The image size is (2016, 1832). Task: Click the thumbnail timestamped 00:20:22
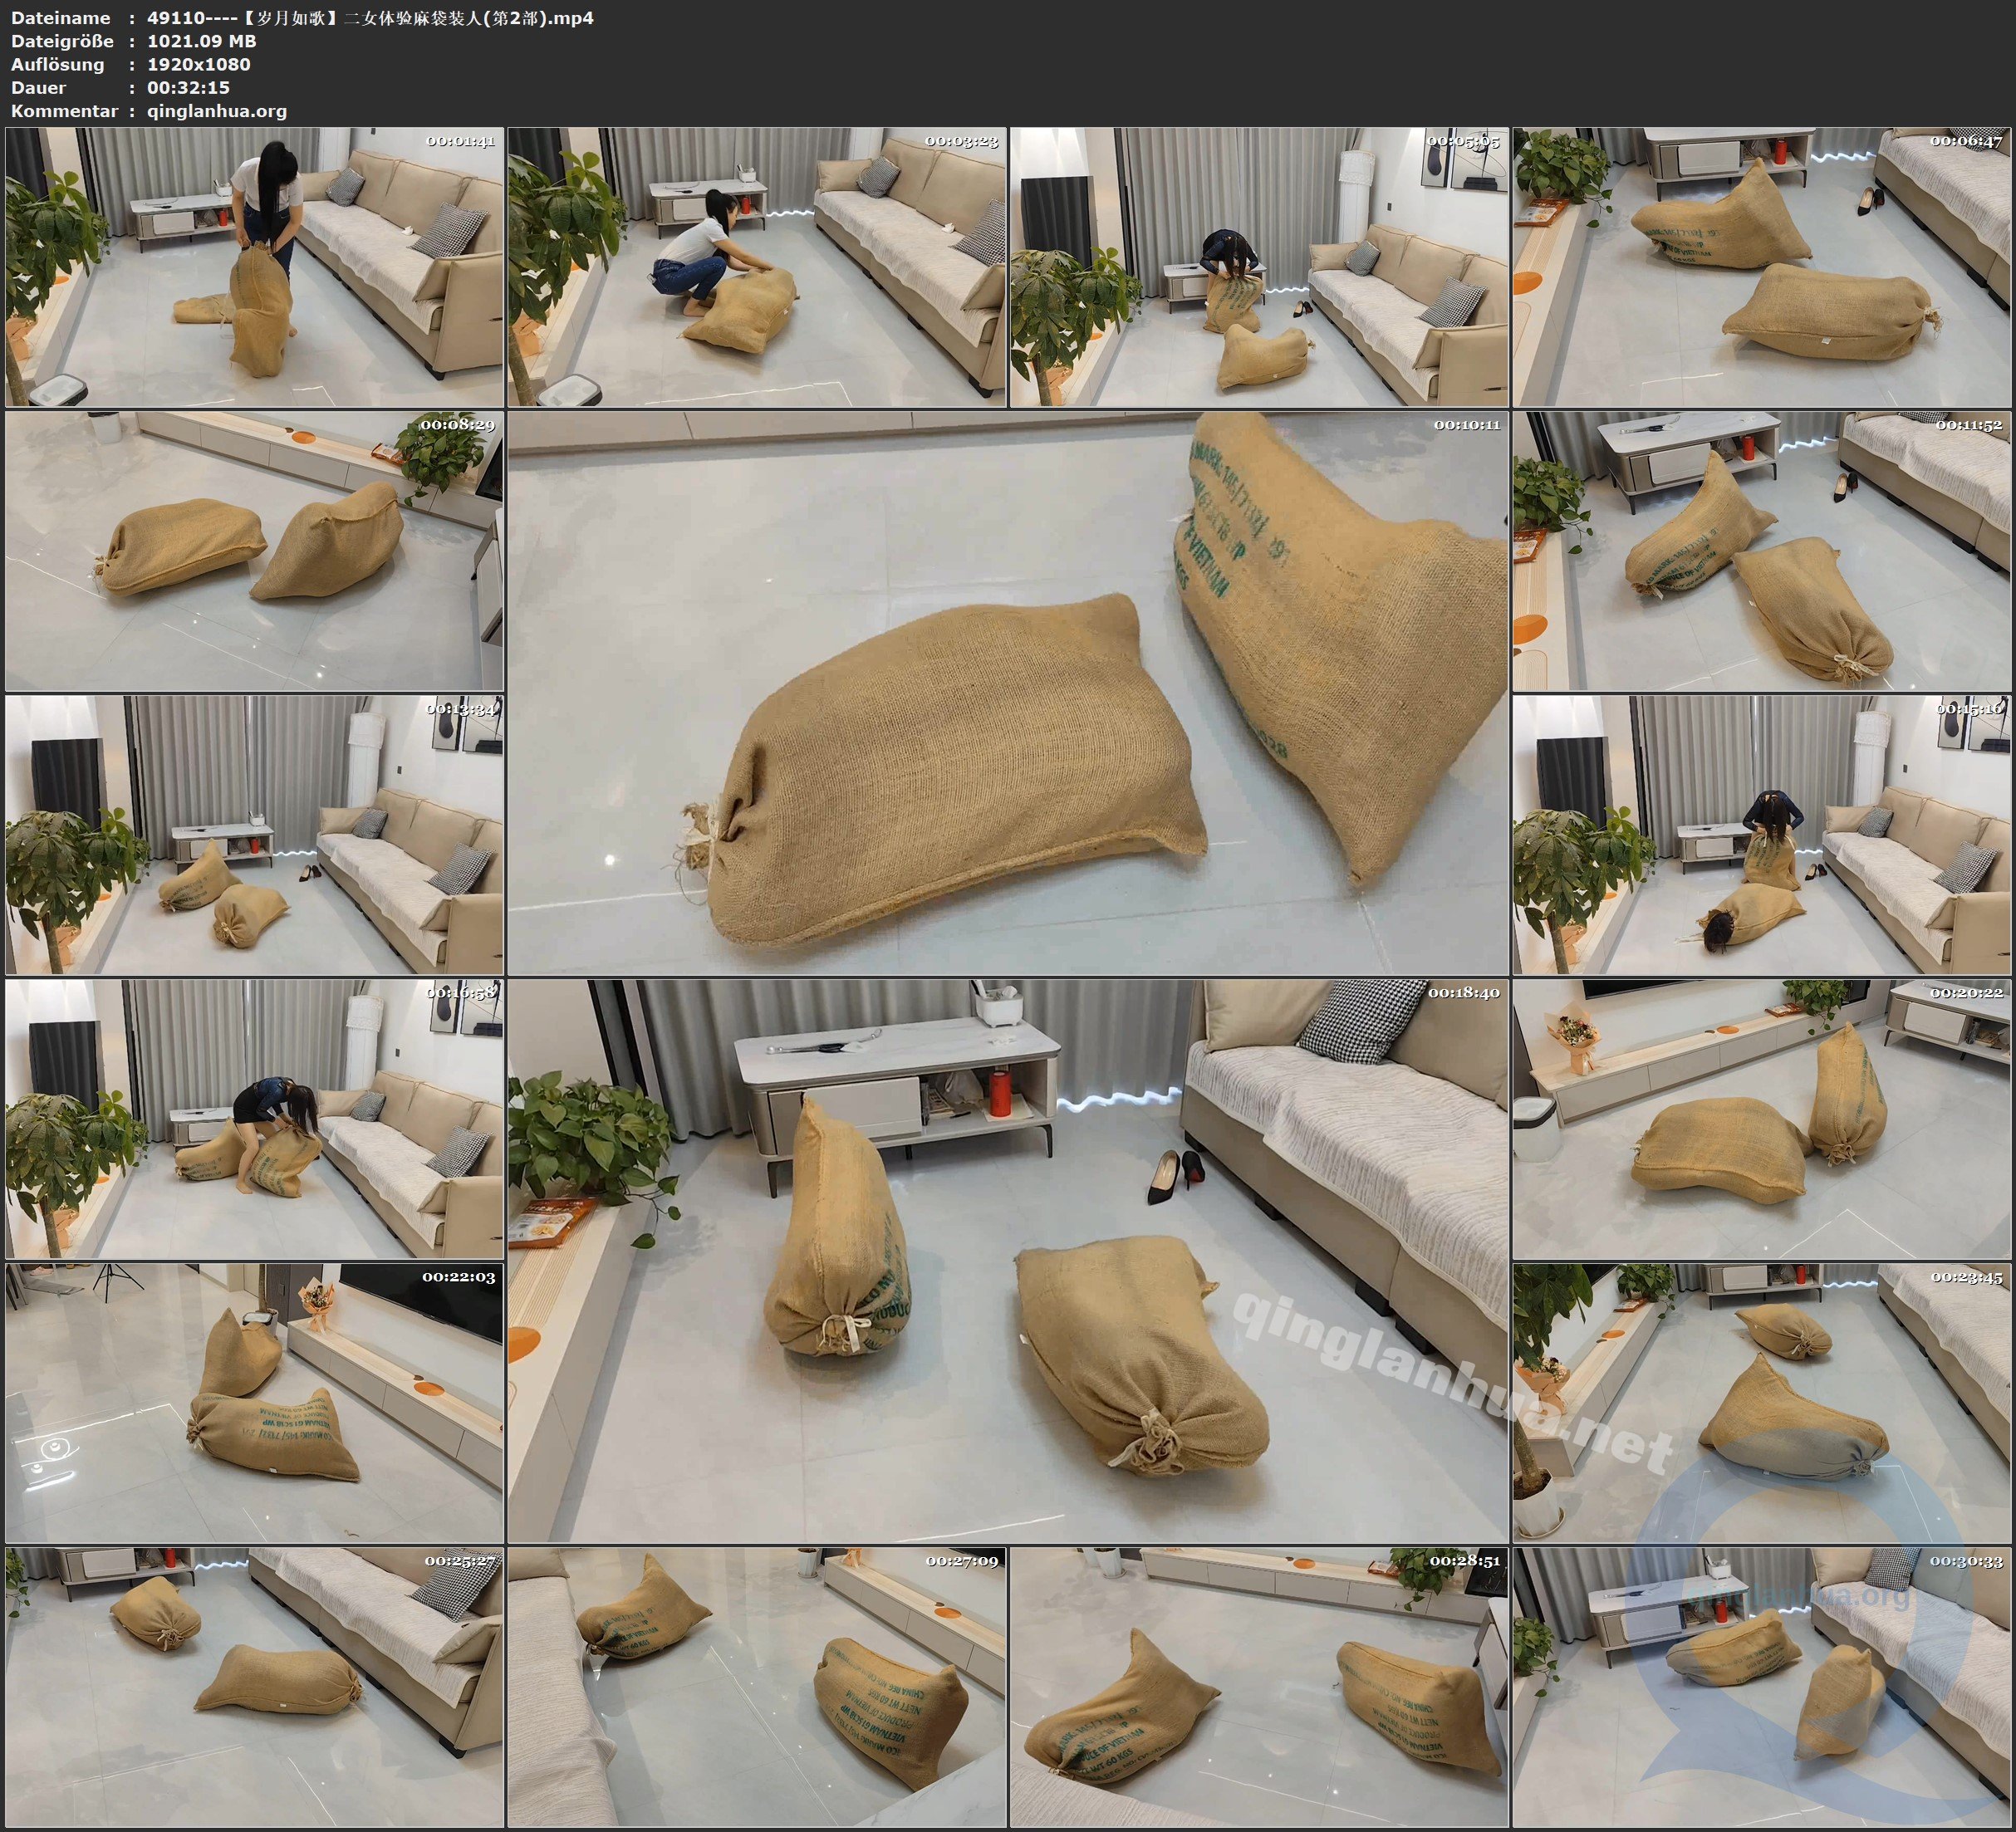pos(1761,1119)
